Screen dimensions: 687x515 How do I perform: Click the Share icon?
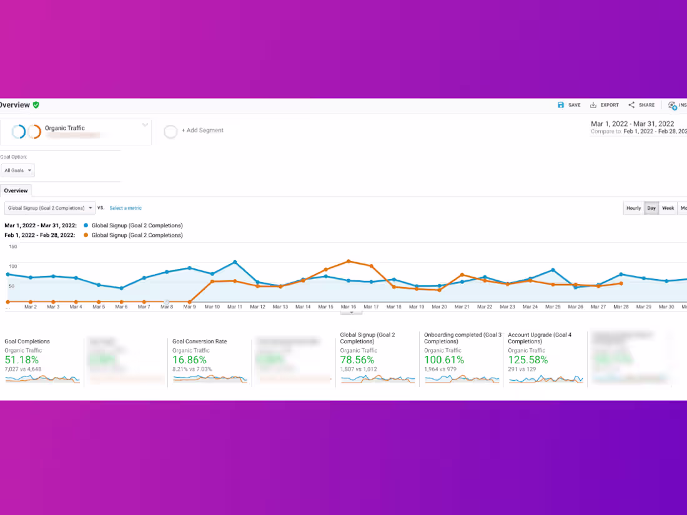click(631, 105)
